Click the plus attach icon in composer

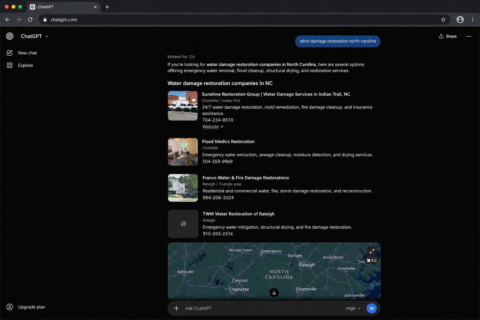coord(176,308)
